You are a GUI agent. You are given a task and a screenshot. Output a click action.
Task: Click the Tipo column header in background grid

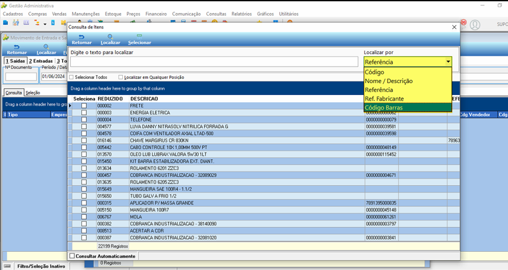coord(28,114)
